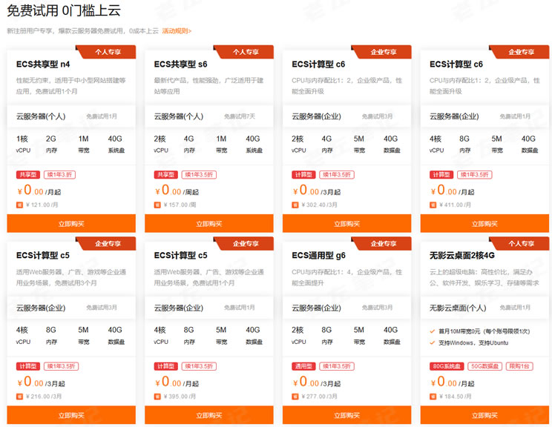Click the 限购1台 tag
This screenshot has width=552, height=427.
pyautogui.click(x=519, y=366)
